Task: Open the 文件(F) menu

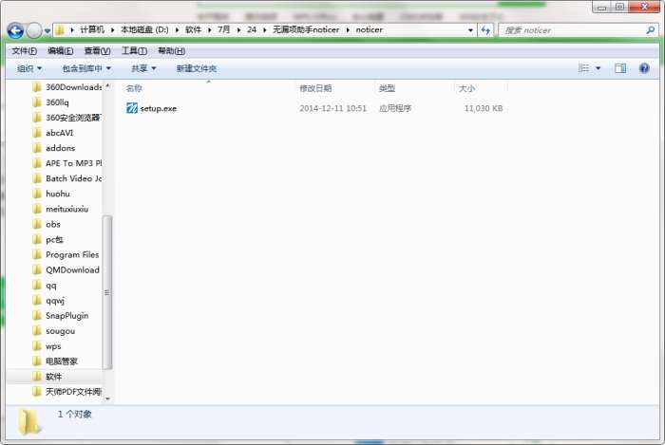Action: (x=24, y=50)
